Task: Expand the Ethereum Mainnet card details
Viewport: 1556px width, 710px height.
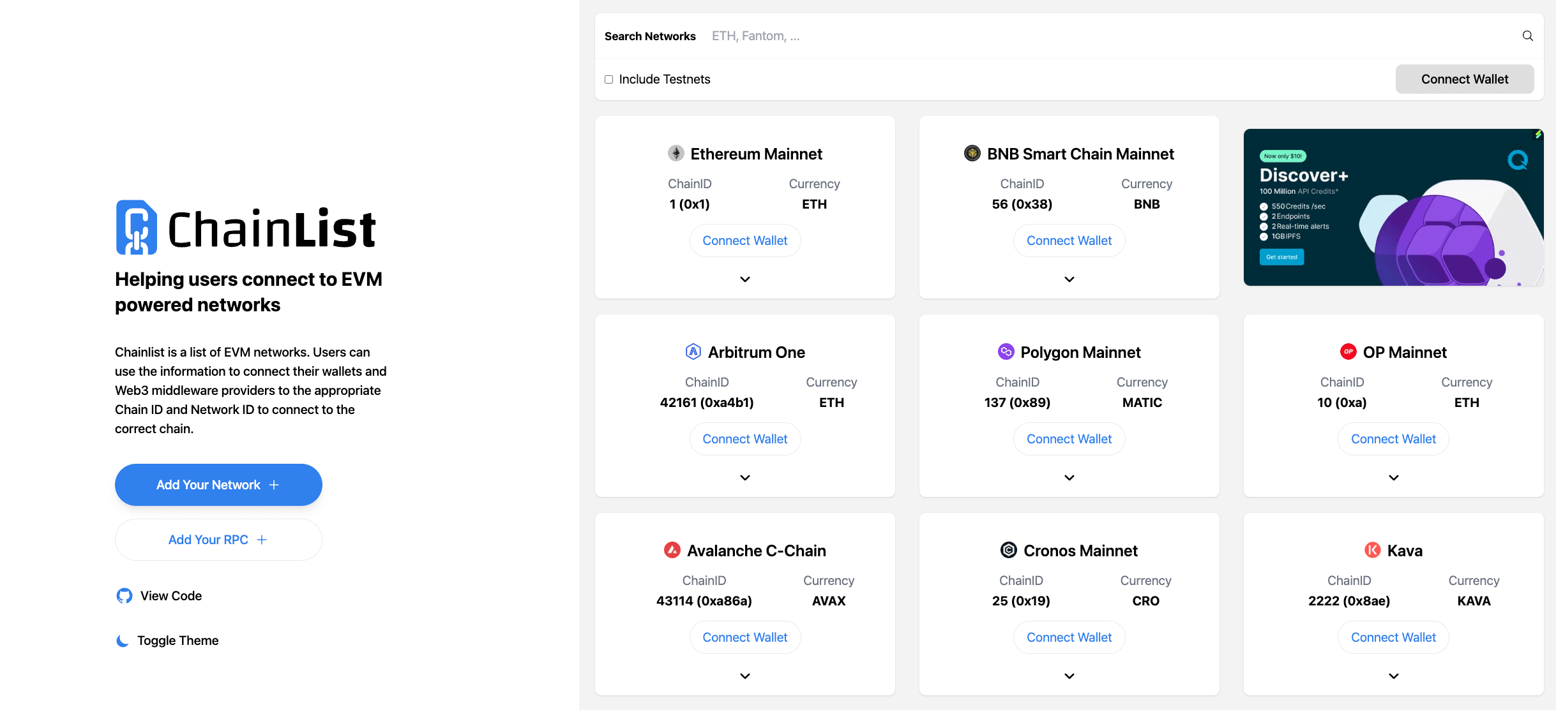Action: [x=745, y=279]
